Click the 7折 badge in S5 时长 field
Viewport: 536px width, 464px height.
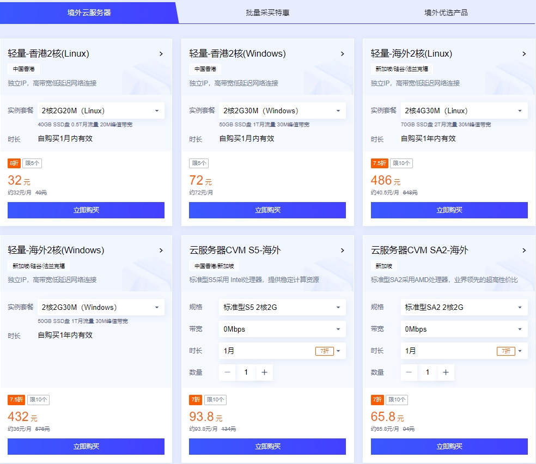(x=326, y=351)
